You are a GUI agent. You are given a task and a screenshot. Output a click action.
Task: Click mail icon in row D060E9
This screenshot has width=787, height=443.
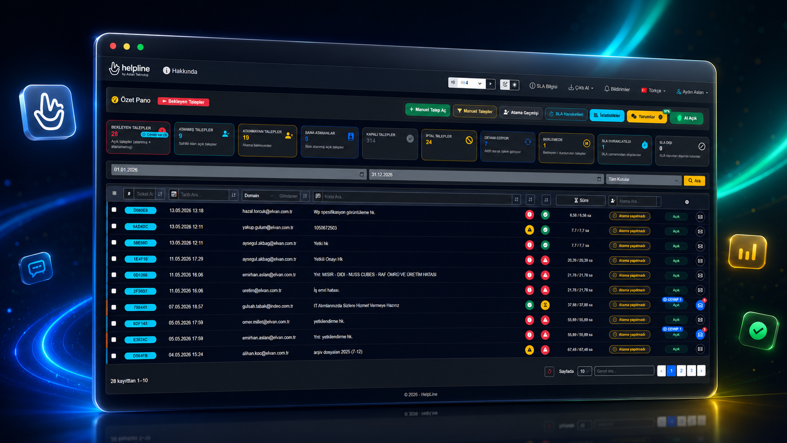700,217
